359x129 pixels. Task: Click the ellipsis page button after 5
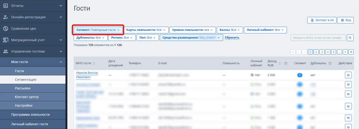pos(339,52)
